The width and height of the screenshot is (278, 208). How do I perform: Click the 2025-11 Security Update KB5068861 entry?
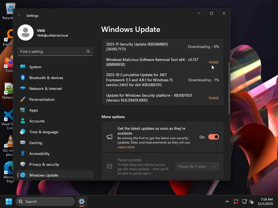pos(162,47)
